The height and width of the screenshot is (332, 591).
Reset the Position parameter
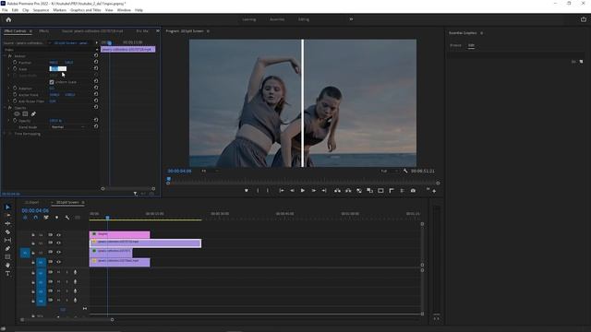[96, 62]
